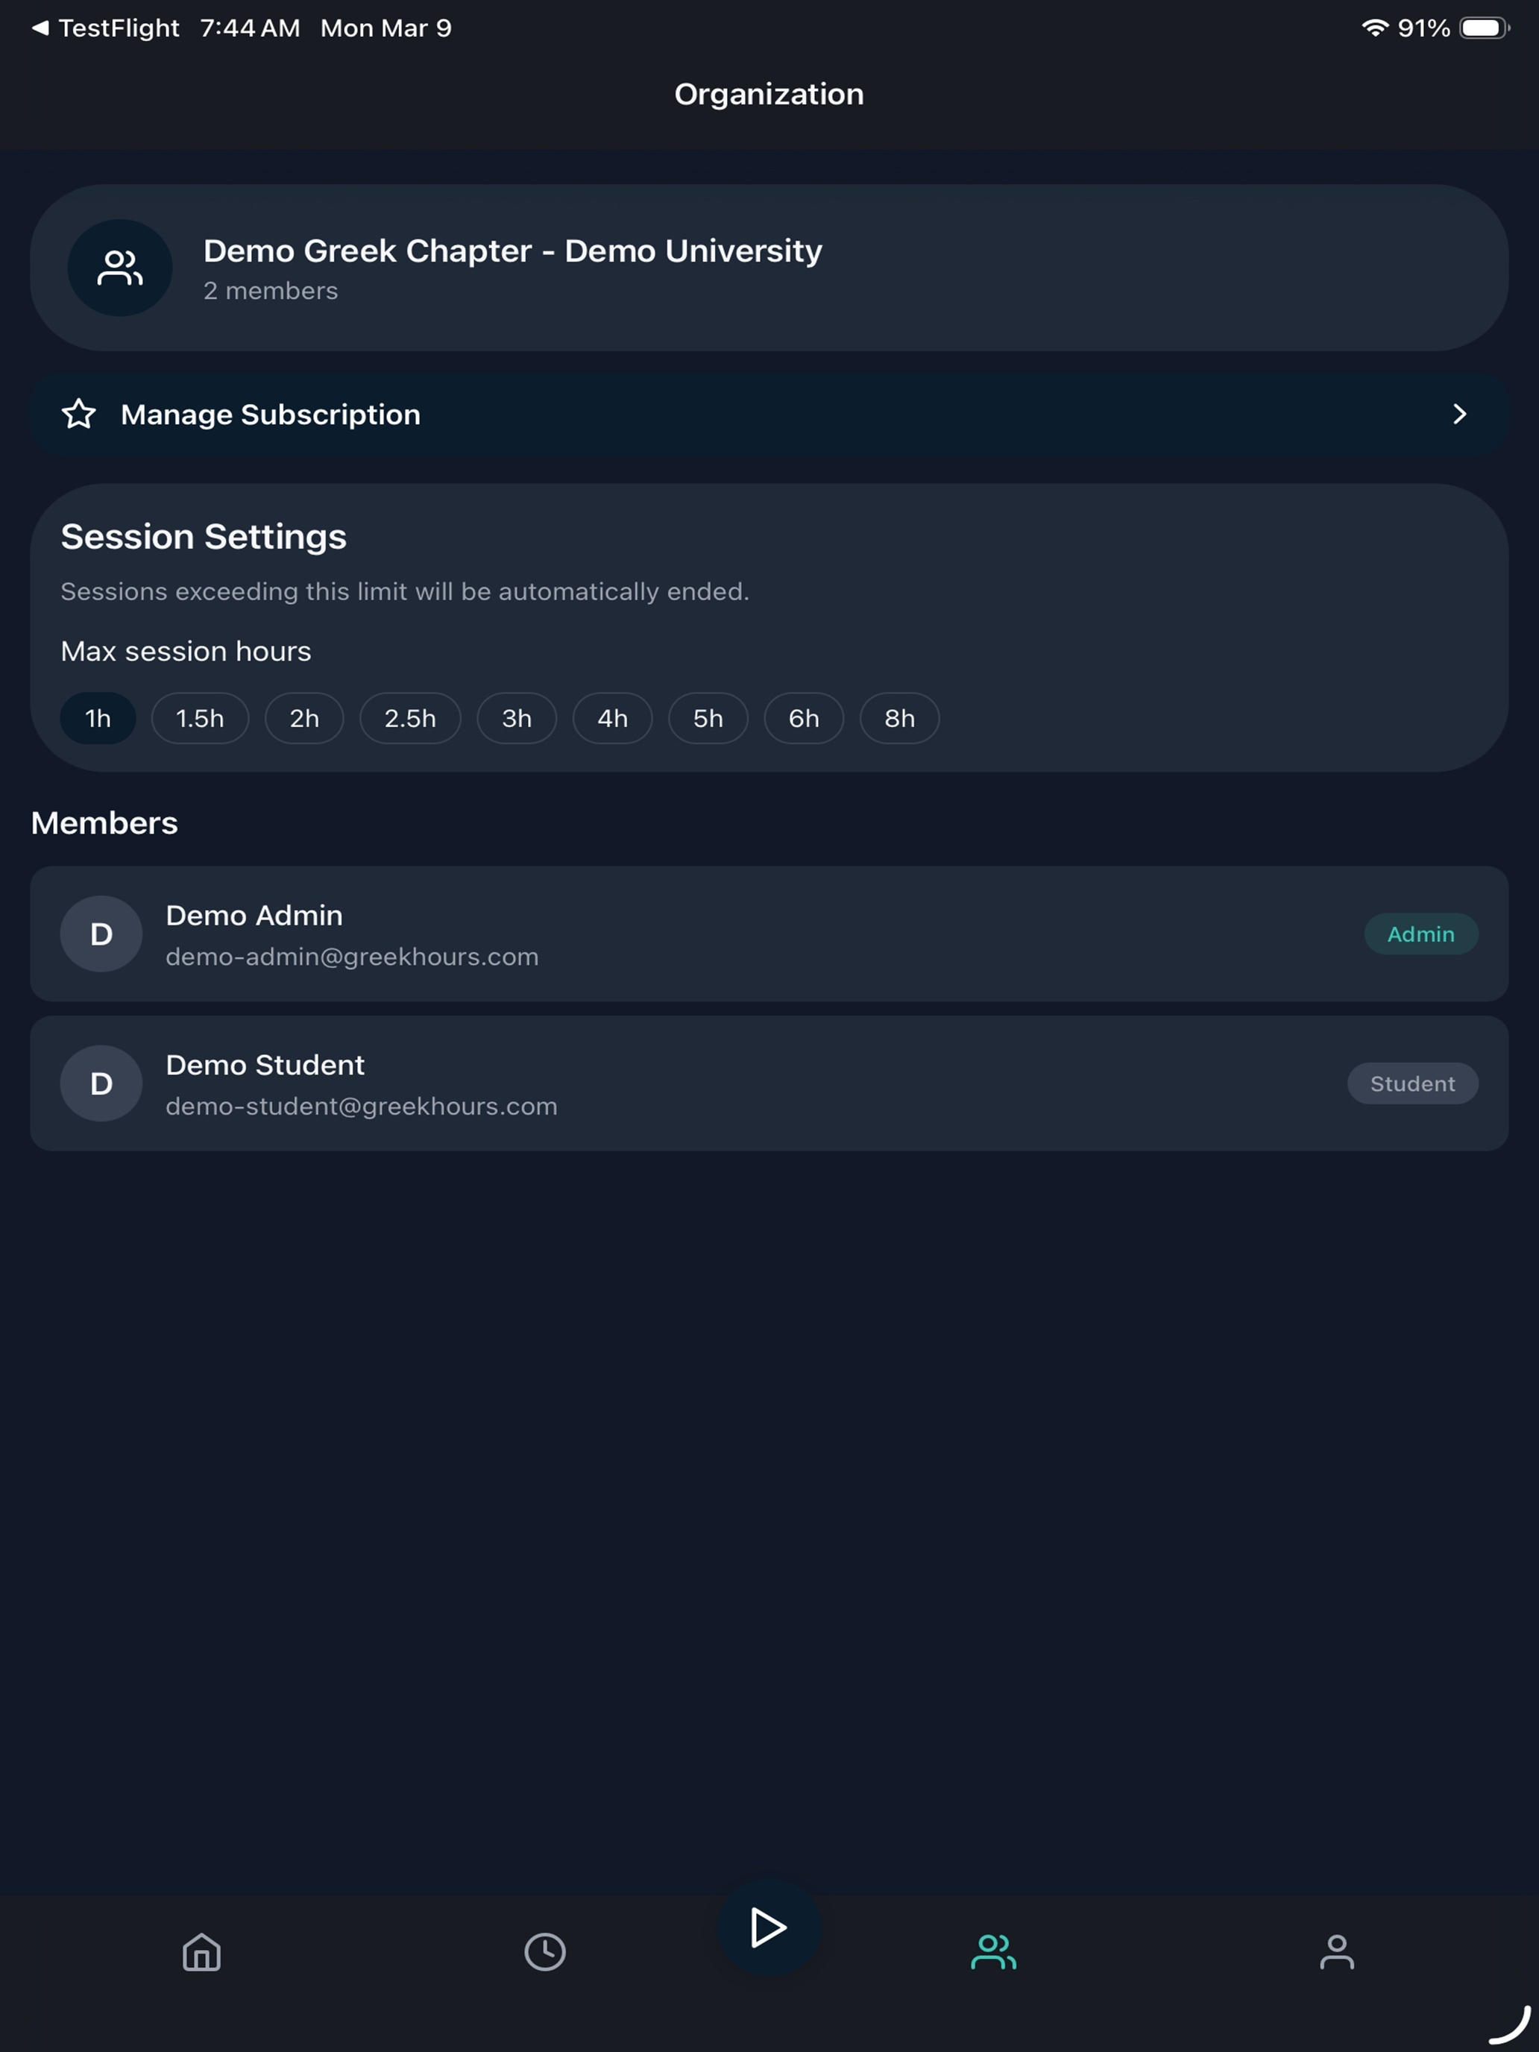Image resolution: width=1539 pixels, height=2052 pixels.
Task: Open the Manage Subscription row
Action: coord(769,414)
